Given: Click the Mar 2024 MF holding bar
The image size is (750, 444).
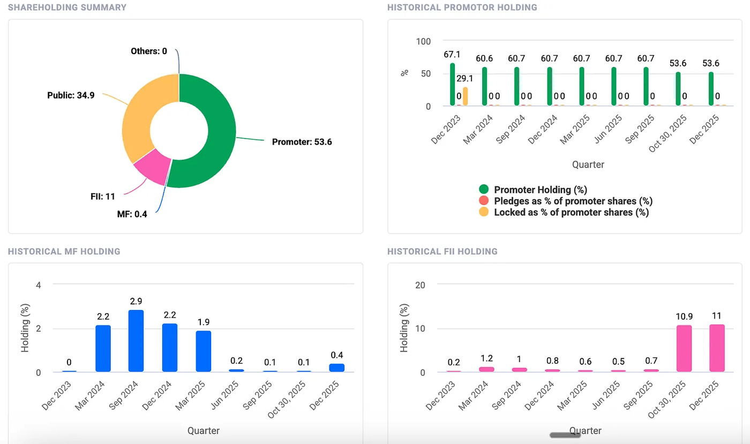Looking at the screenshot, I should tap(103, 348).
